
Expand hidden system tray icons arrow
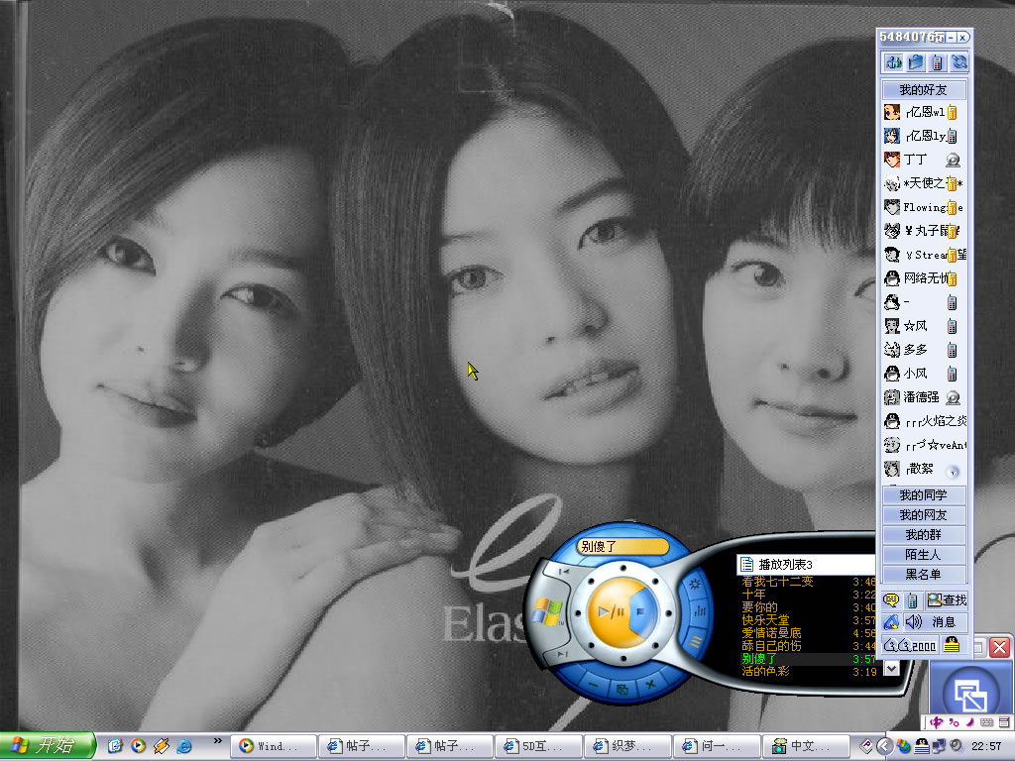point(884,747)
